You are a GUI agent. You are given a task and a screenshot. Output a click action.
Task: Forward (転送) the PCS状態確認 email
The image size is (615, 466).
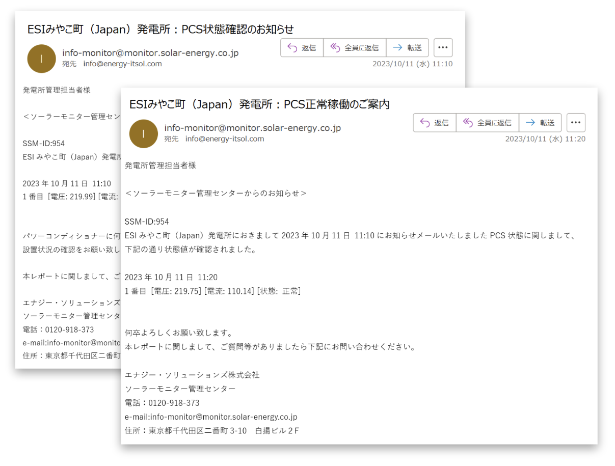pyautogui.click(x=408, y=48)
